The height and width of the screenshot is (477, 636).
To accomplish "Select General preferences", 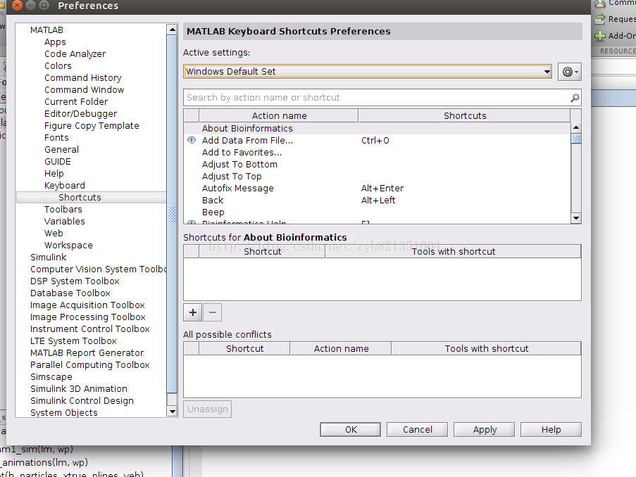I will (x=62, y=150).
